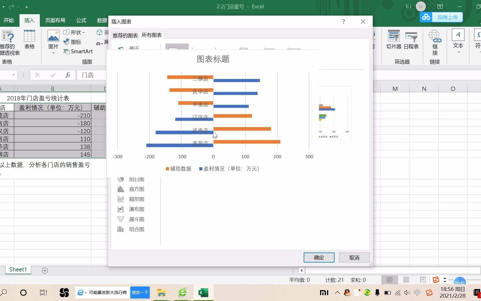
Task: Insert a 表格 table
Action: [29, 40]
